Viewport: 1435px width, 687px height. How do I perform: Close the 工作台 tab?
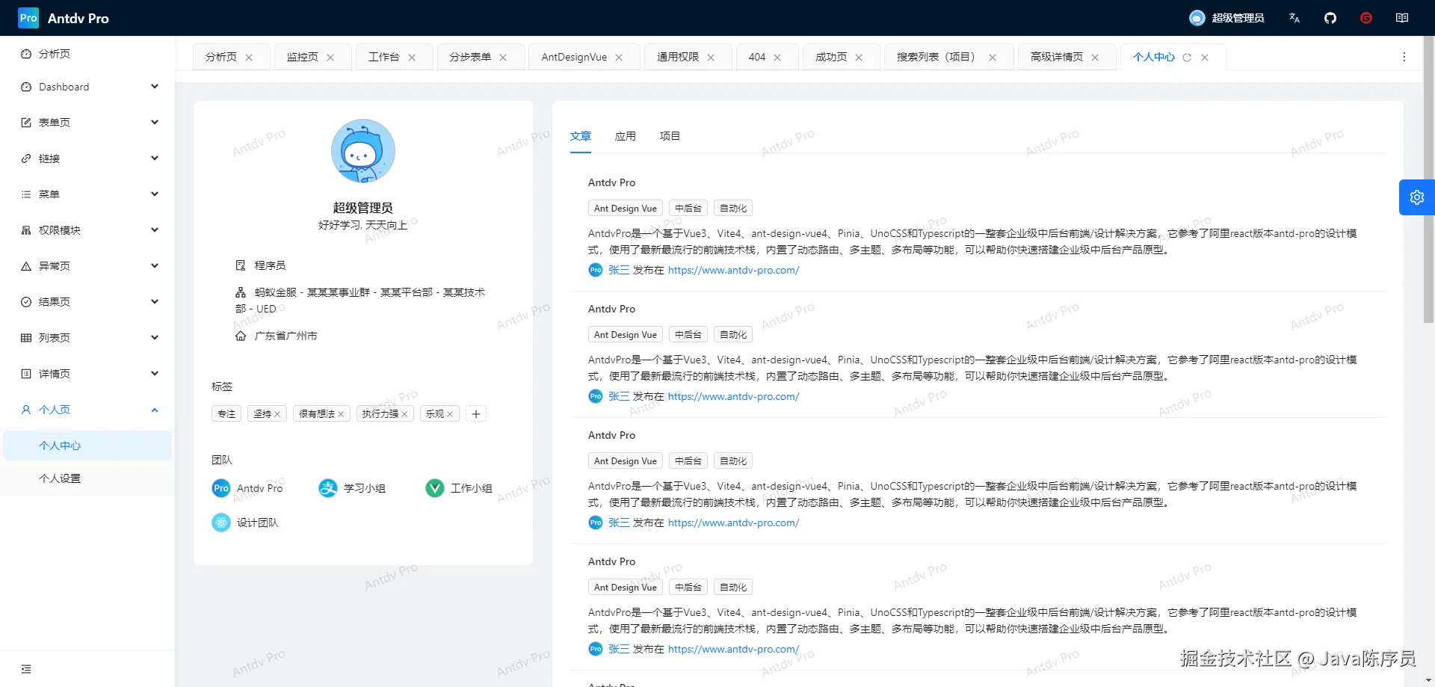(412, 58)
